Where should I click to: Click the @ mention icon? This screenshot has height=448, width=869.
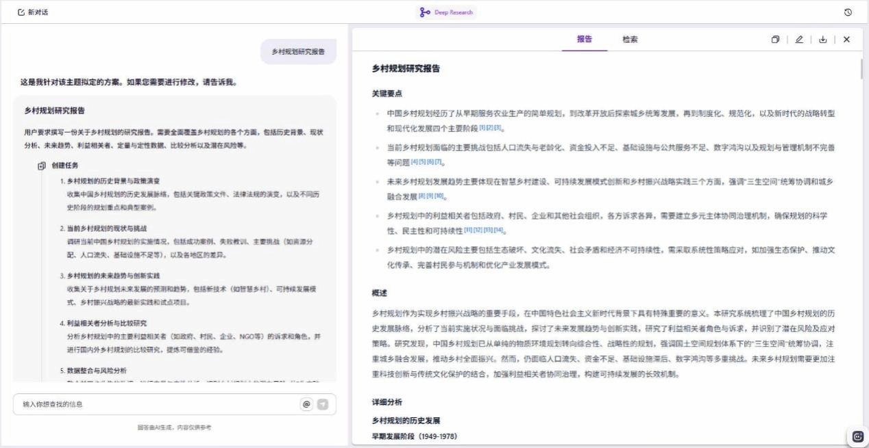point(306,404)
